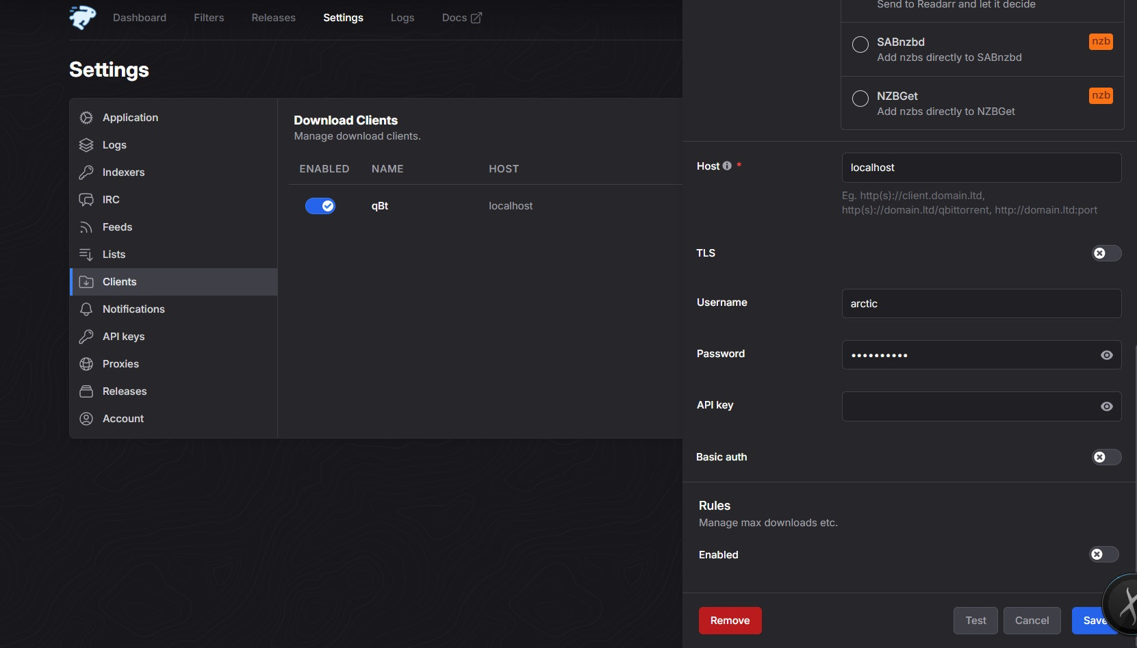Image resolution: width=1137 pixels, height=648 pixels.
Task: Reveal Password with the eye icon
Action: (1107, 355)
